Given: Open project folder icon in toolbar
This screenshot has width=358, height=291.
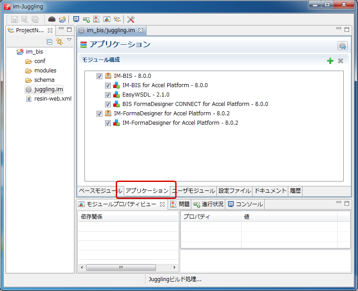Looking at the screenshot, I should pyautogui.click(x=62, y=19).
